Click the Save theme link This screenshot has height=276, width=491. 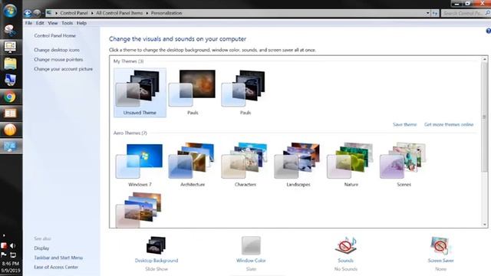[404, 124]
